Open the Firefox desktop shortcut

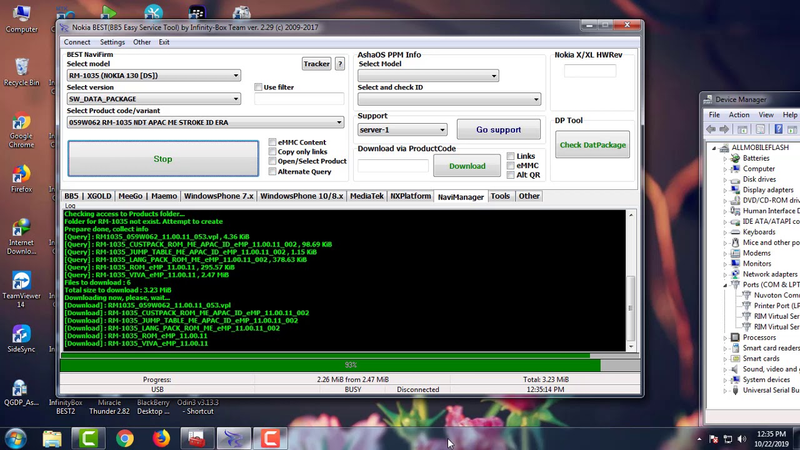(21, 179)
